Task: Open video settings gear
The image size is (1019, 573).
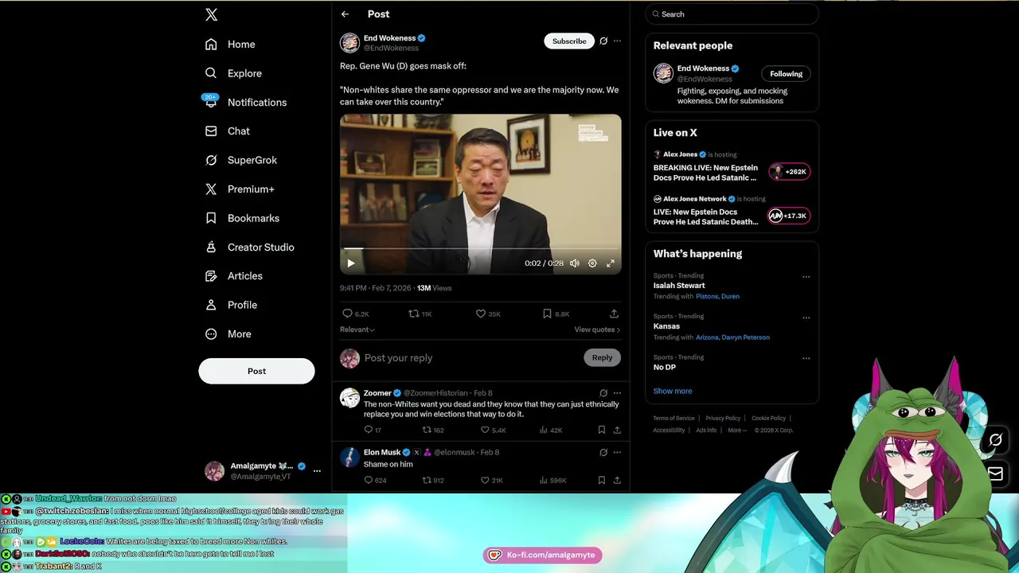Action: [x=592, y=263]
